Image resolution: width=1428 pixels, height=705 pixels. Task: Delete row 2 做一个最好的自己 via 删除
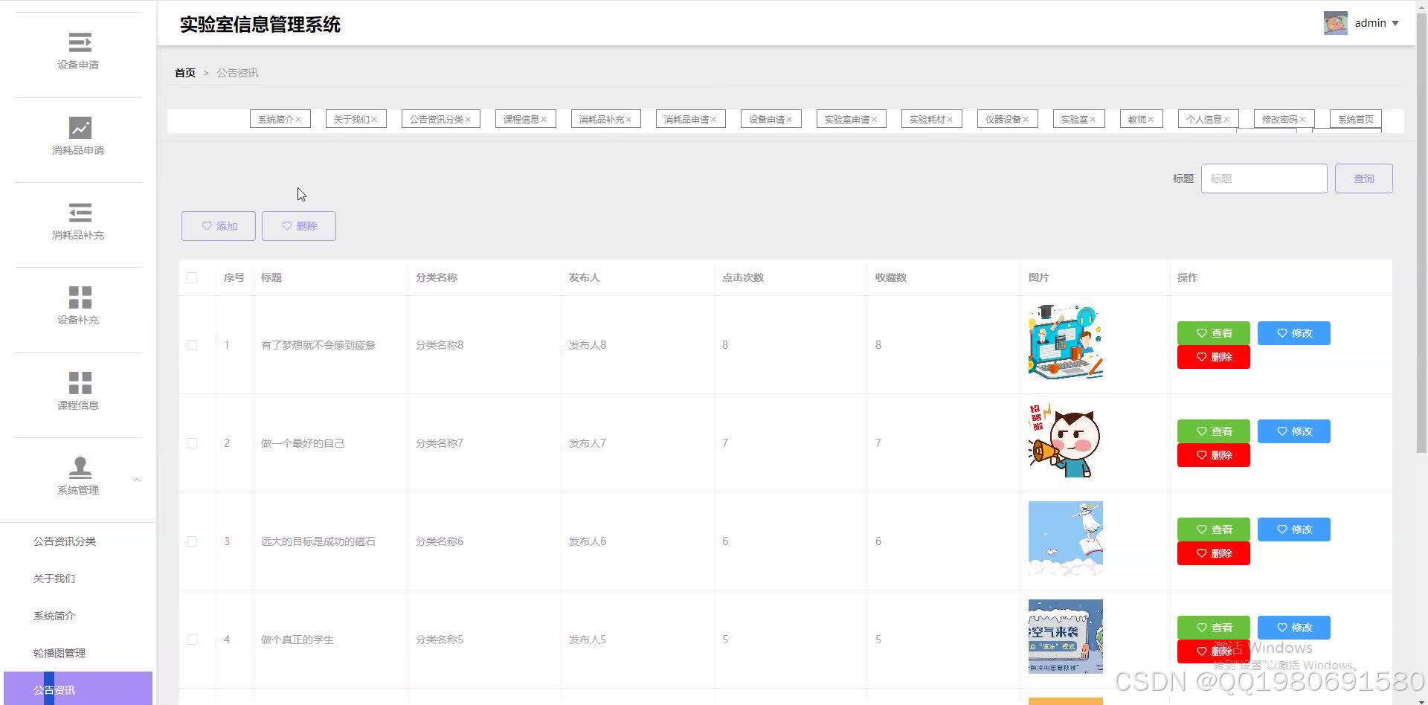1214,455
